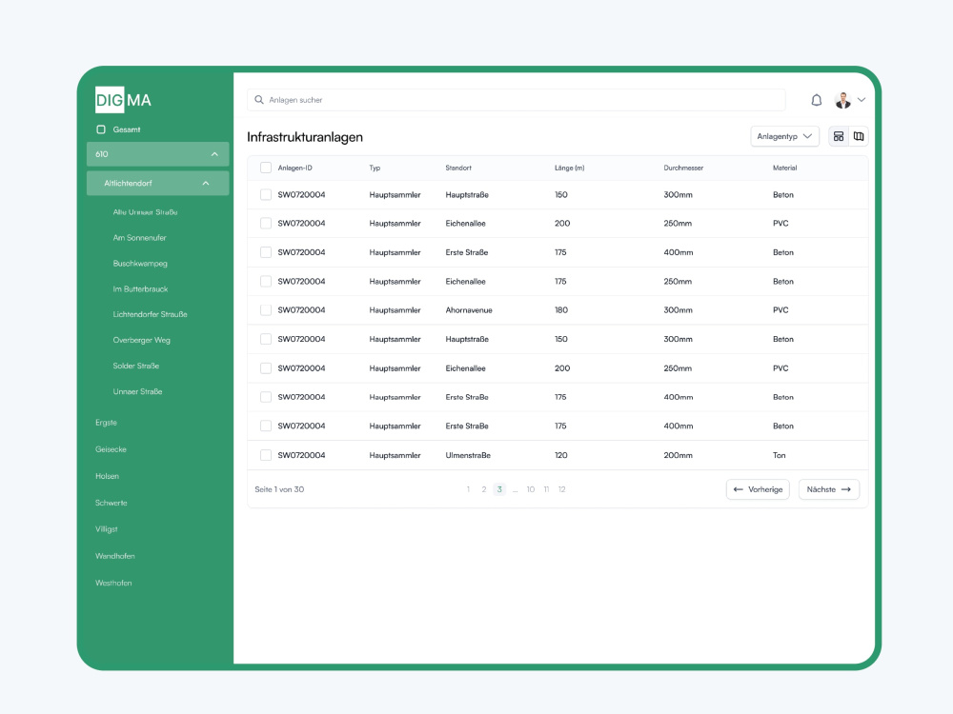Select Sölder Straße in sidebar
The width and height of the screenshot is (953, 714).
pos(136,367)
